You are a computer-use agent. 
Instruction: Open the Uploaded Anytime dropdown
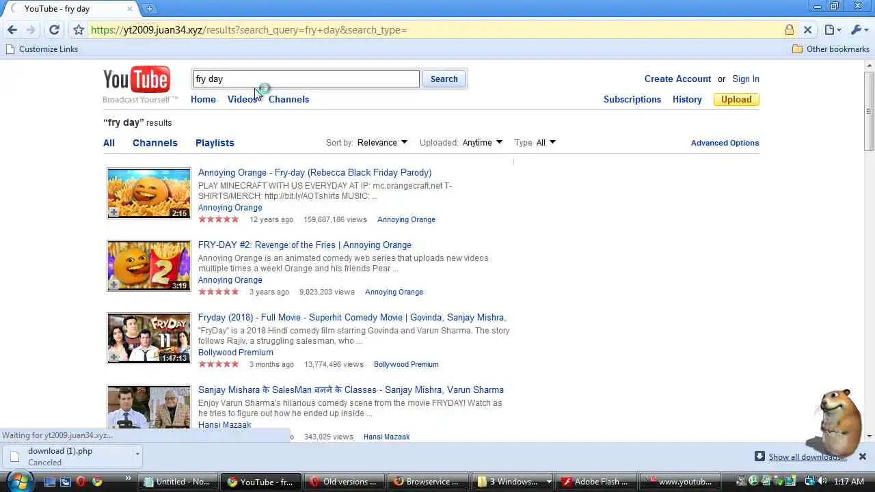tap(482, 143)
